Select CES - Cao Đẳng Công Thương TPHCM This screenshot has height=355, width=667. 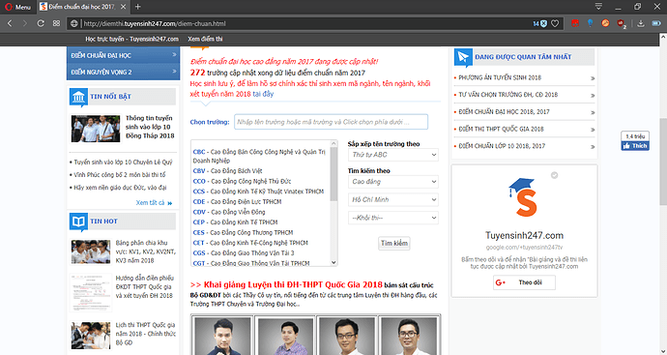point(243,232)
